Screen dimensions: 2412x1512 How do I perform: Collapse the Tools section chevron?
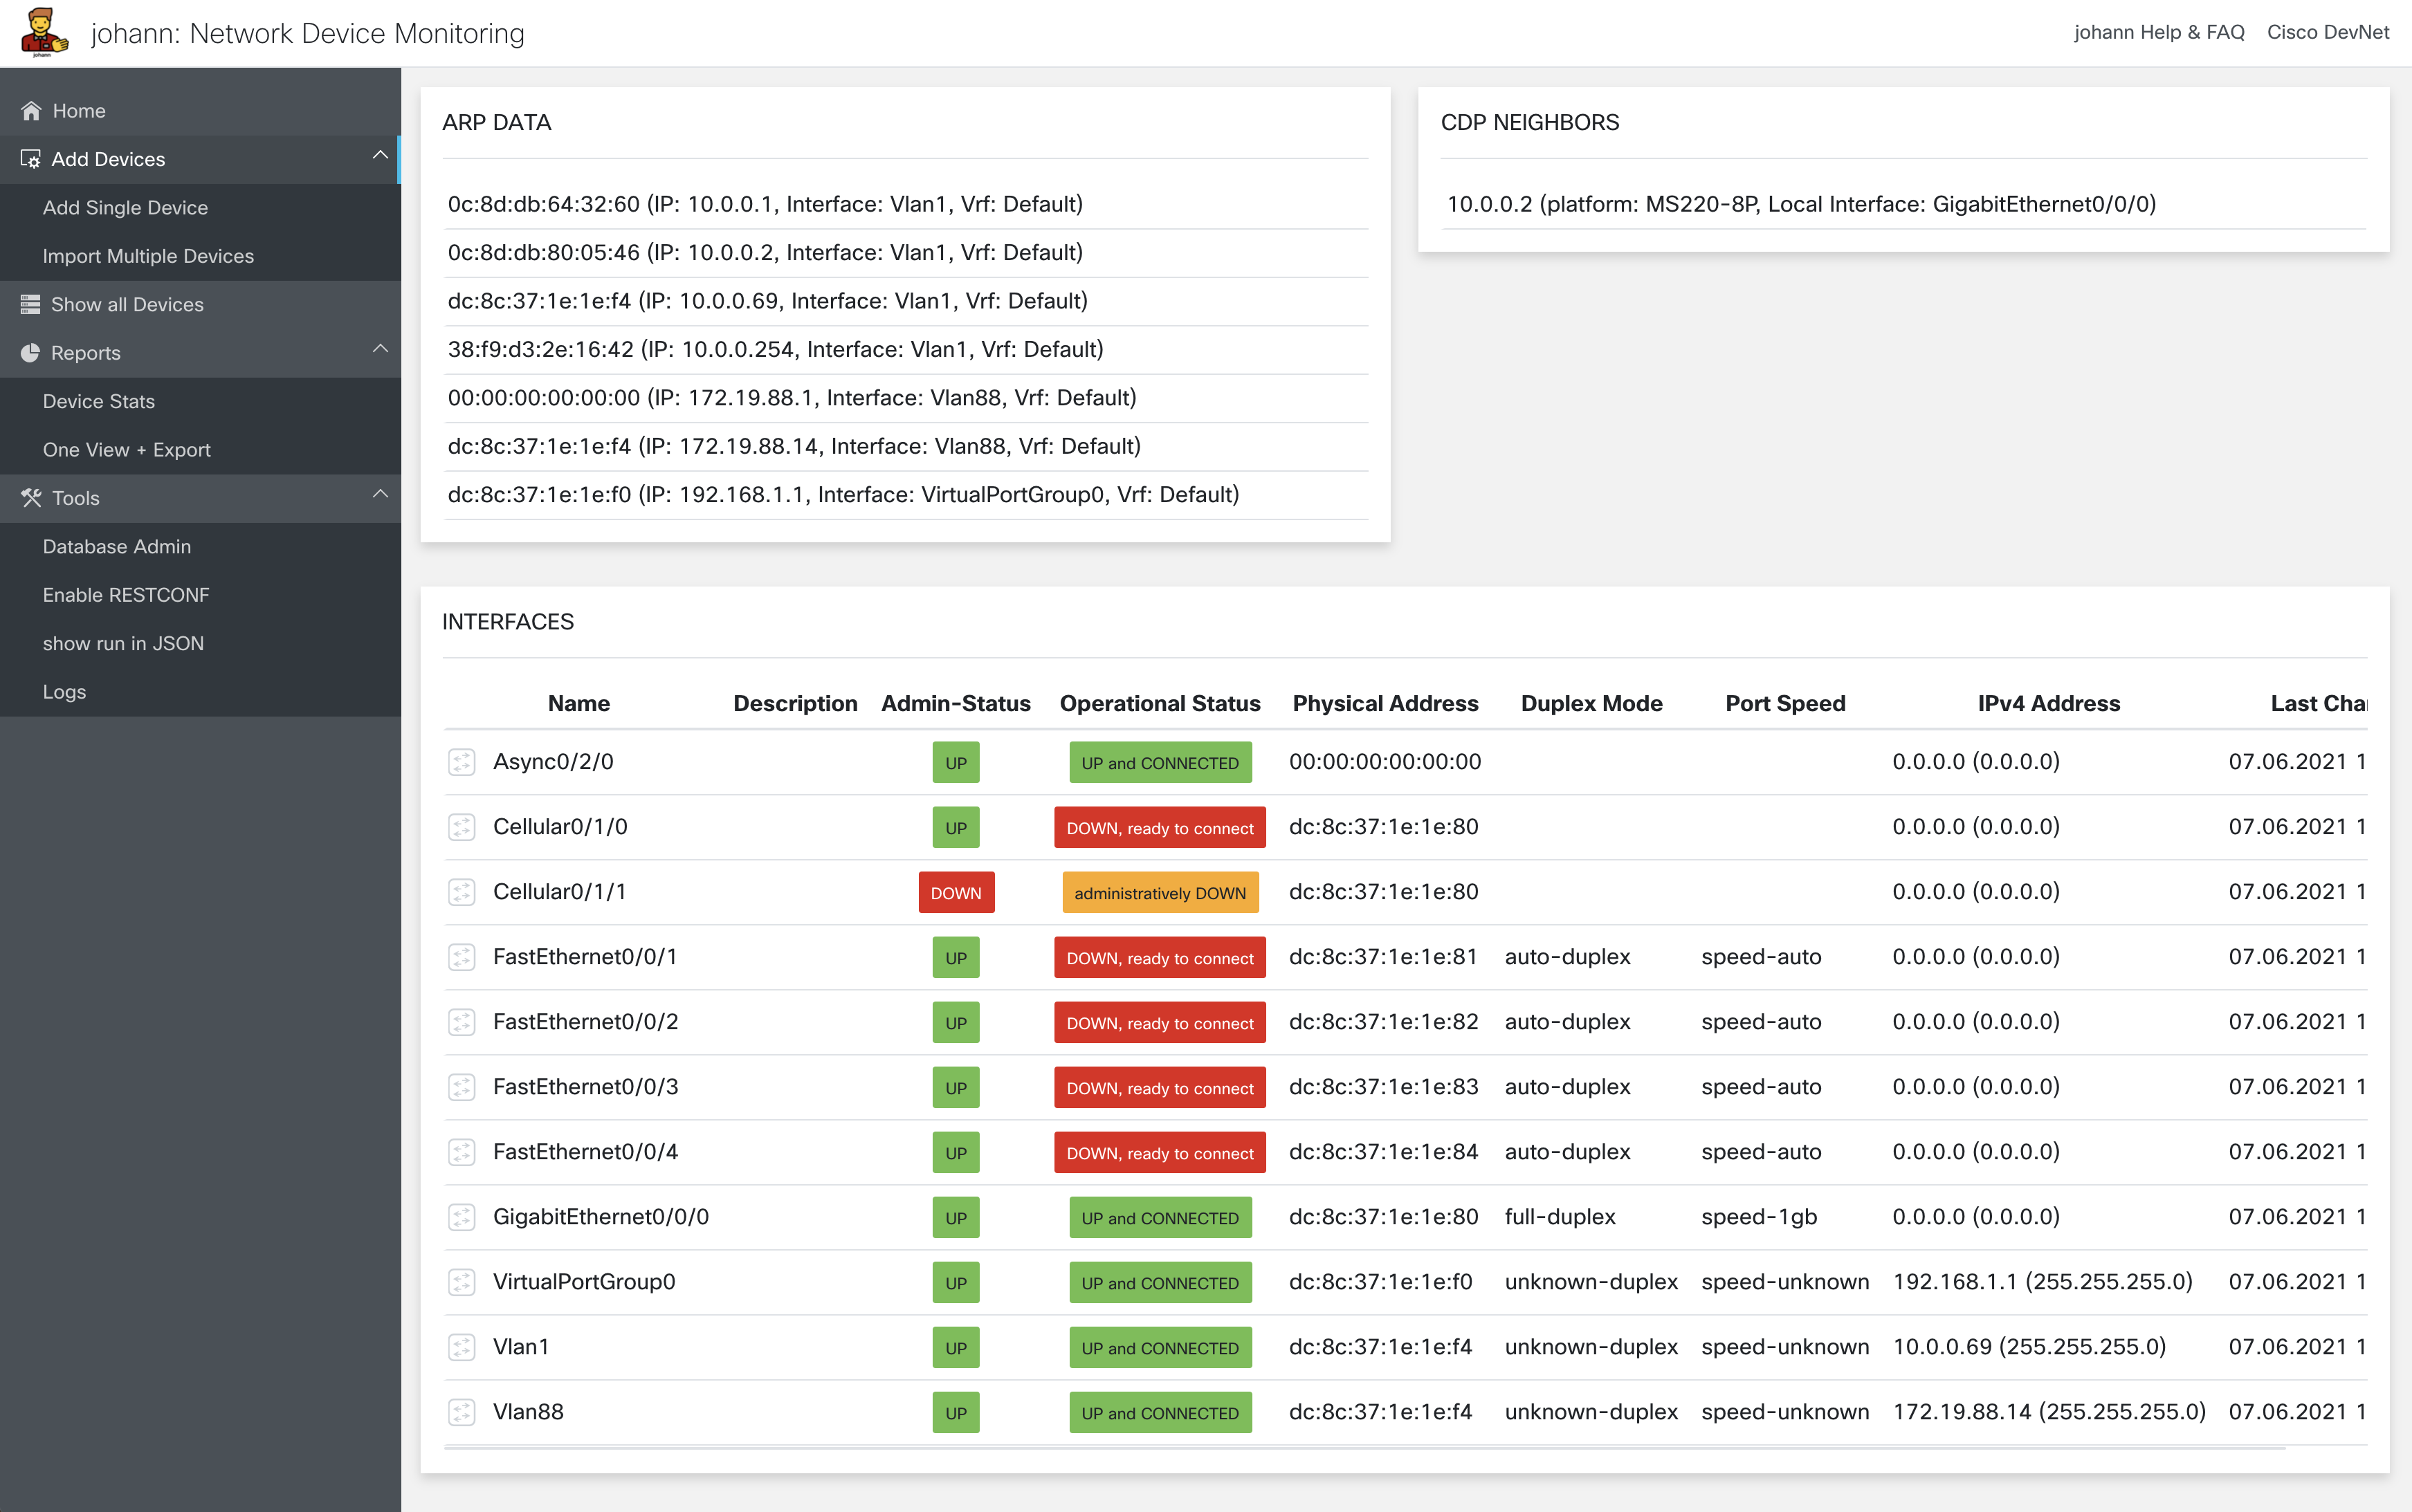point(380,495)
